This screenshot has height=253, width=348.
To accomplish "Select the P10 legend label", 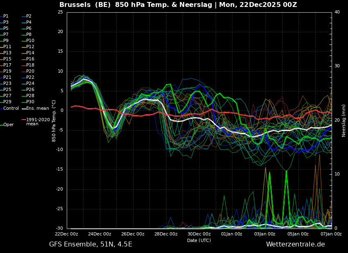I will [30, 41].
